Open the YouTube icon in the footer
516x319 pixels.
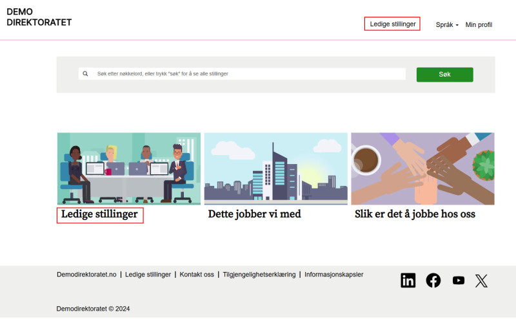tap(459, 280)
